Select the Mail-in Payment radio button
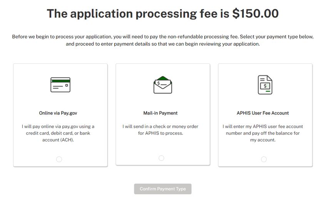The width and height of the screenshot is (327, 199). coord(161,158)
